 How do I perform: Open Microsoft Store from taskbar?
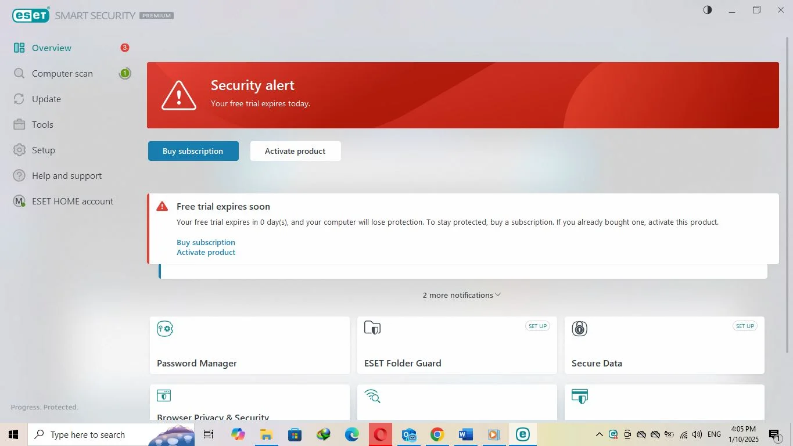point(295,434)
